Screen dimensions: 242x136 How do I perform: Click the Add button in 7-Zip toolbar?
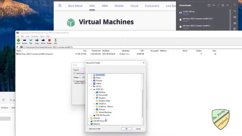pyautogui.click(x=19, y=41)
